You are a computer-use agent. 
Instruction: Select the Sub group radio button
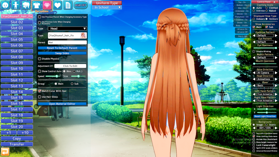(72, 84)
